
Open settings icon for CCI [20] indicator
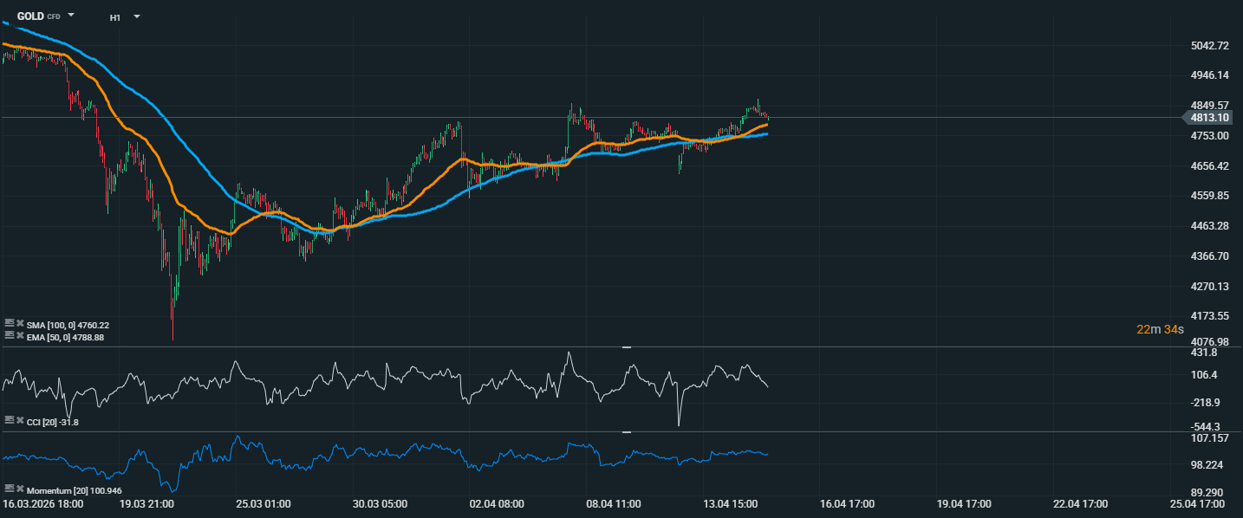pyautogui.click(x=9, y=419)
